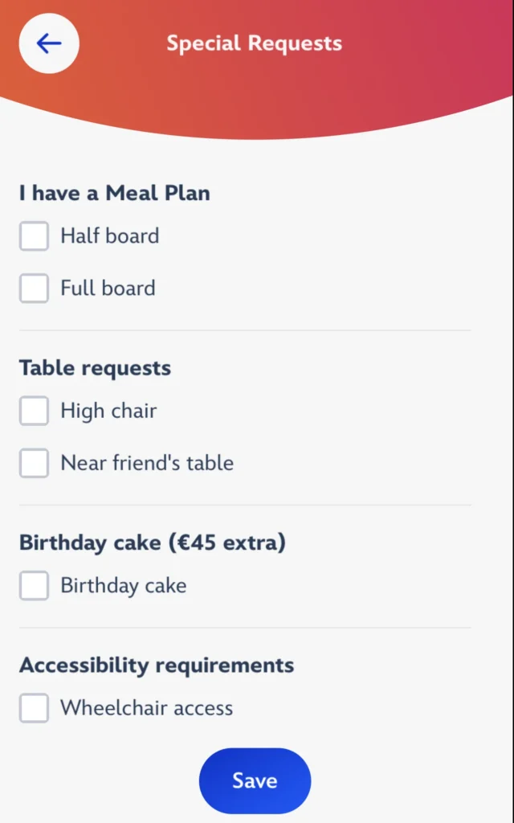Click the €45 extra price note
Viewport: 514px width, 823px height.
click(x=226, y=543)
